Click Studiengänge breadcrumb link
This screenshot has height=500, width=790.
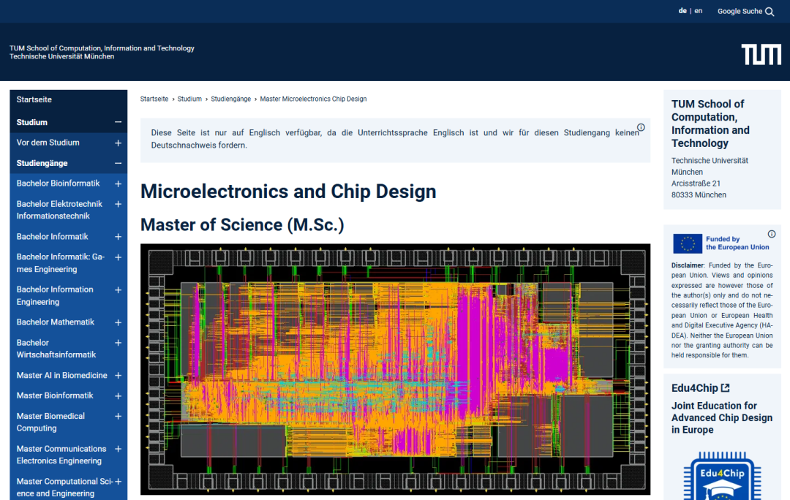click(x=230, y=99)
